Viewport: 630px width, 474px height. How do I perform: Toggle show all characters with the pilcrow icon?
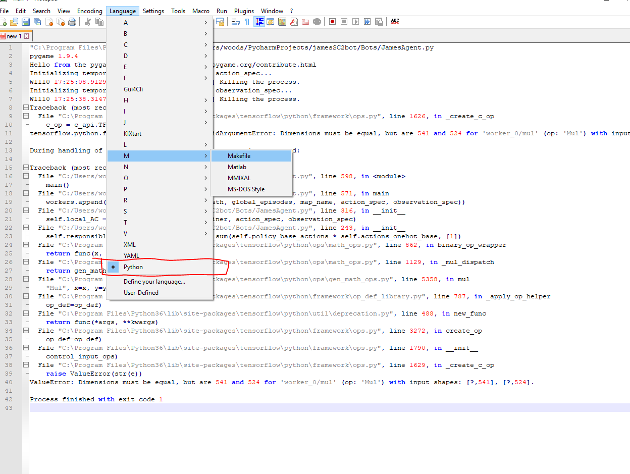point(247,22)
